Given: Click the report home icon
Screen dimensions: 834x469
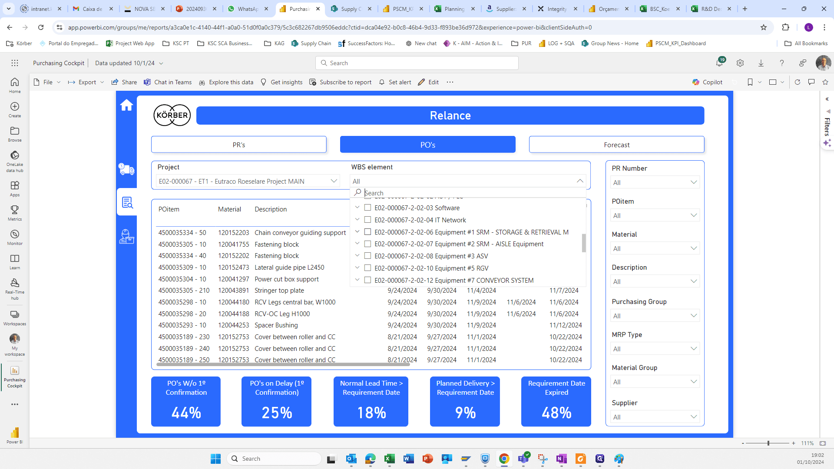Looking at the screenshot, I should point(126,105).
